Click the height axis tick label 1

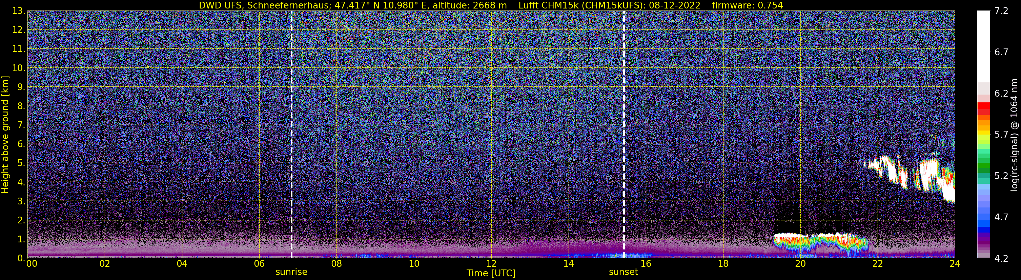pyautogui.click(x=21, y=240)
